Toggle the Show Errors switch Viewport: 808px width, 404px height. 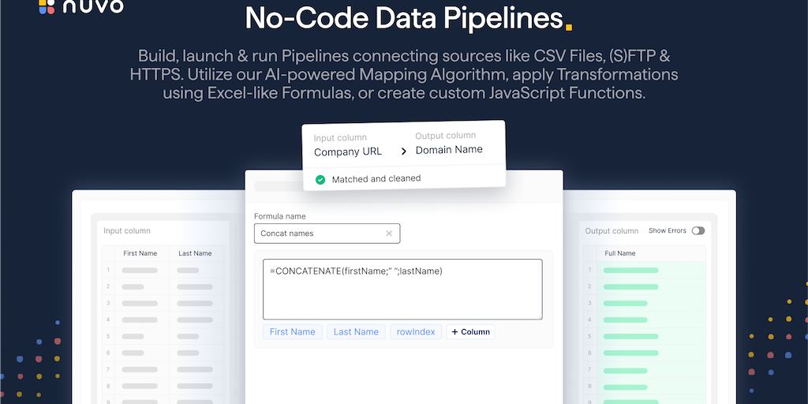tap(698, 230)
